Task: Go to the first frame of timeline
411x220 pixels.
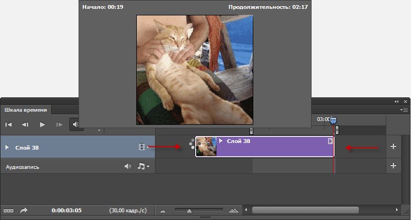Action: [10, 125]
